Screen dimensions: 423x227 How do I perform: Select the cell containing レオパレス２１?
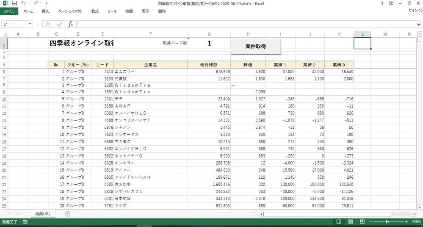click(x=151, y=191)
